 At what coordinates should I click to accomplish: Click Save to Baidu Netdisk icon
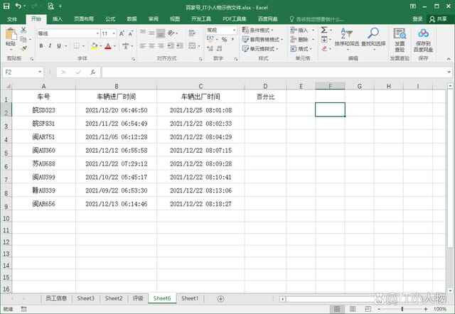click(x=424, y=40)
